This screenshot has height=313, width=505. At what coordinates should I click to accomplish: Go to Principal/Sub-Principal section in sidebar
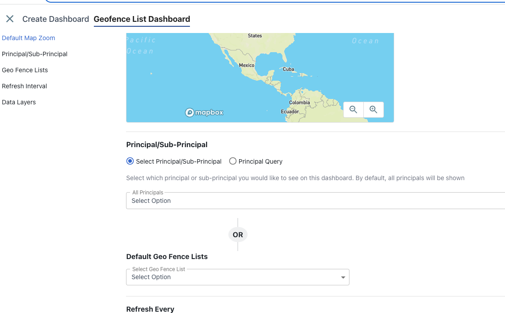pyautogui.click(x=34, y=54)
